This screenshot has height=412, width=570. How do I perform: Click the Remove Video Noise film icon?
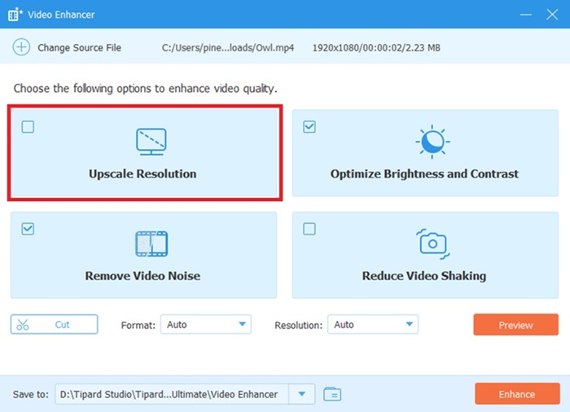[x=151, y=243]
